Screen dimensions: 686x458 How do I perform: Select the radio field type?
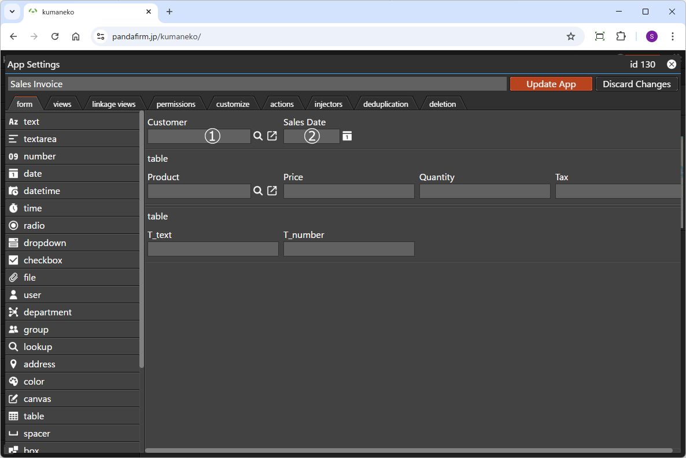click(x=34, y=226)
